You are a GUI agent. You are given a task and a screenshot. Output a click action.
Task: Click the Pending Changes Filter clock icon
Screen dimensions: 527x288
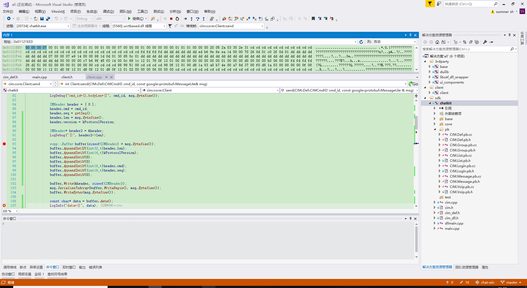[456, 42]
